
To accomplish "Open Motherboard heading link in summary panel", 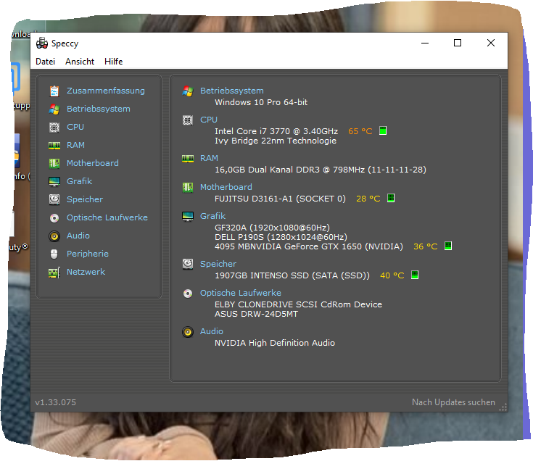I will point(226,187).
